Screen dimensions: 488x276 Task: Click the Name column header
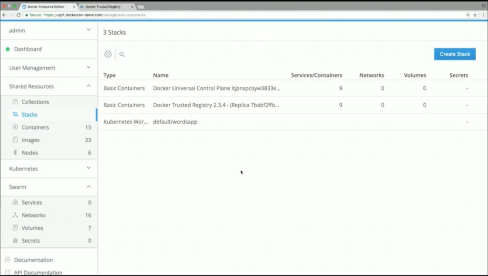coord(161,75)
